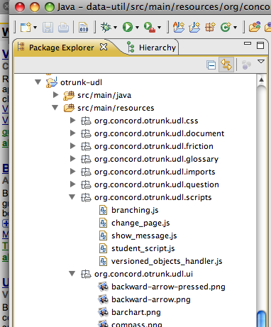Select org.concord.otrunk.udl.css package
Viewport: 271px width, 327px height.
(x=146, y=121)
